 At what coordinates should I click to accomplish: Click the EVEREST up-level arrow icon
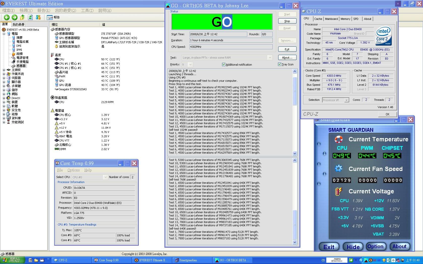pyautogui.click(x=22, y=17)
